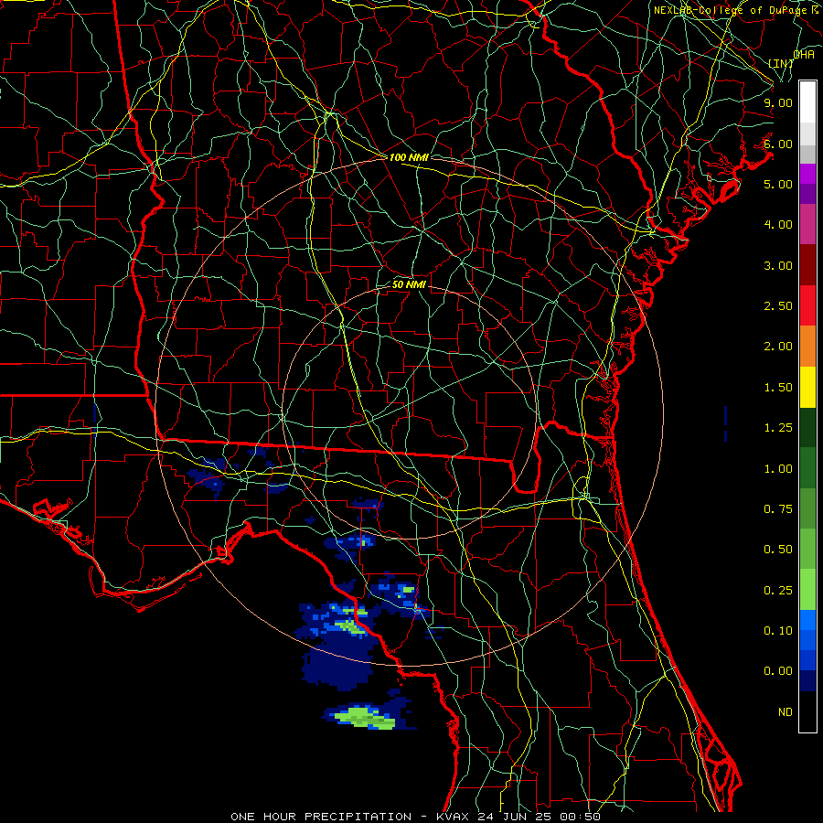Click the white 9.00 legend color block
Image resolution: width=823 pixels, height=823 pixels.
807,102
